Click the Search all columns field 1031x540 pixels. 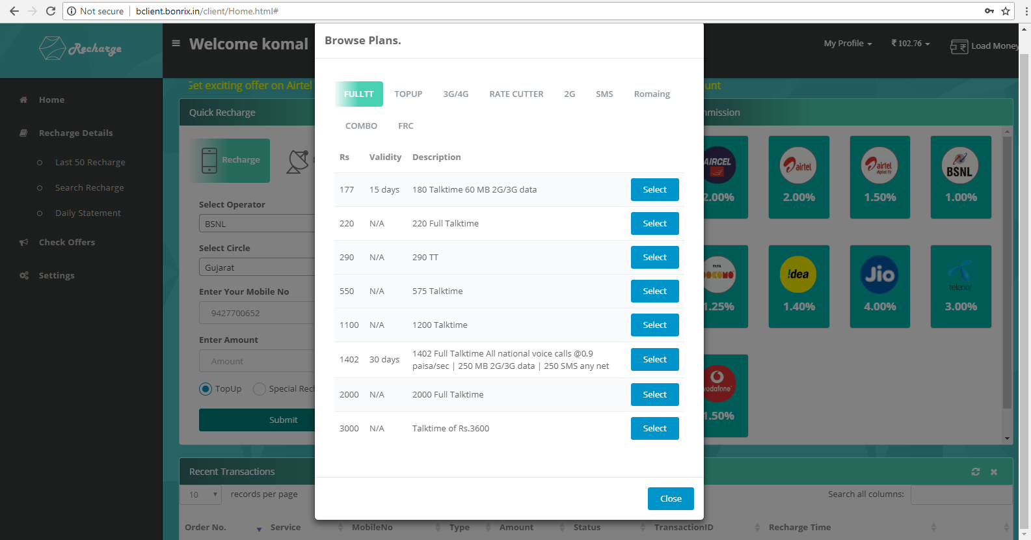961,494
